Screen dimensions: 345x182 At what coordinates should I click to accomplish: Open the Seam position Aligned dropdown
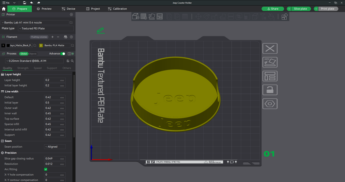tap(55, 147)
